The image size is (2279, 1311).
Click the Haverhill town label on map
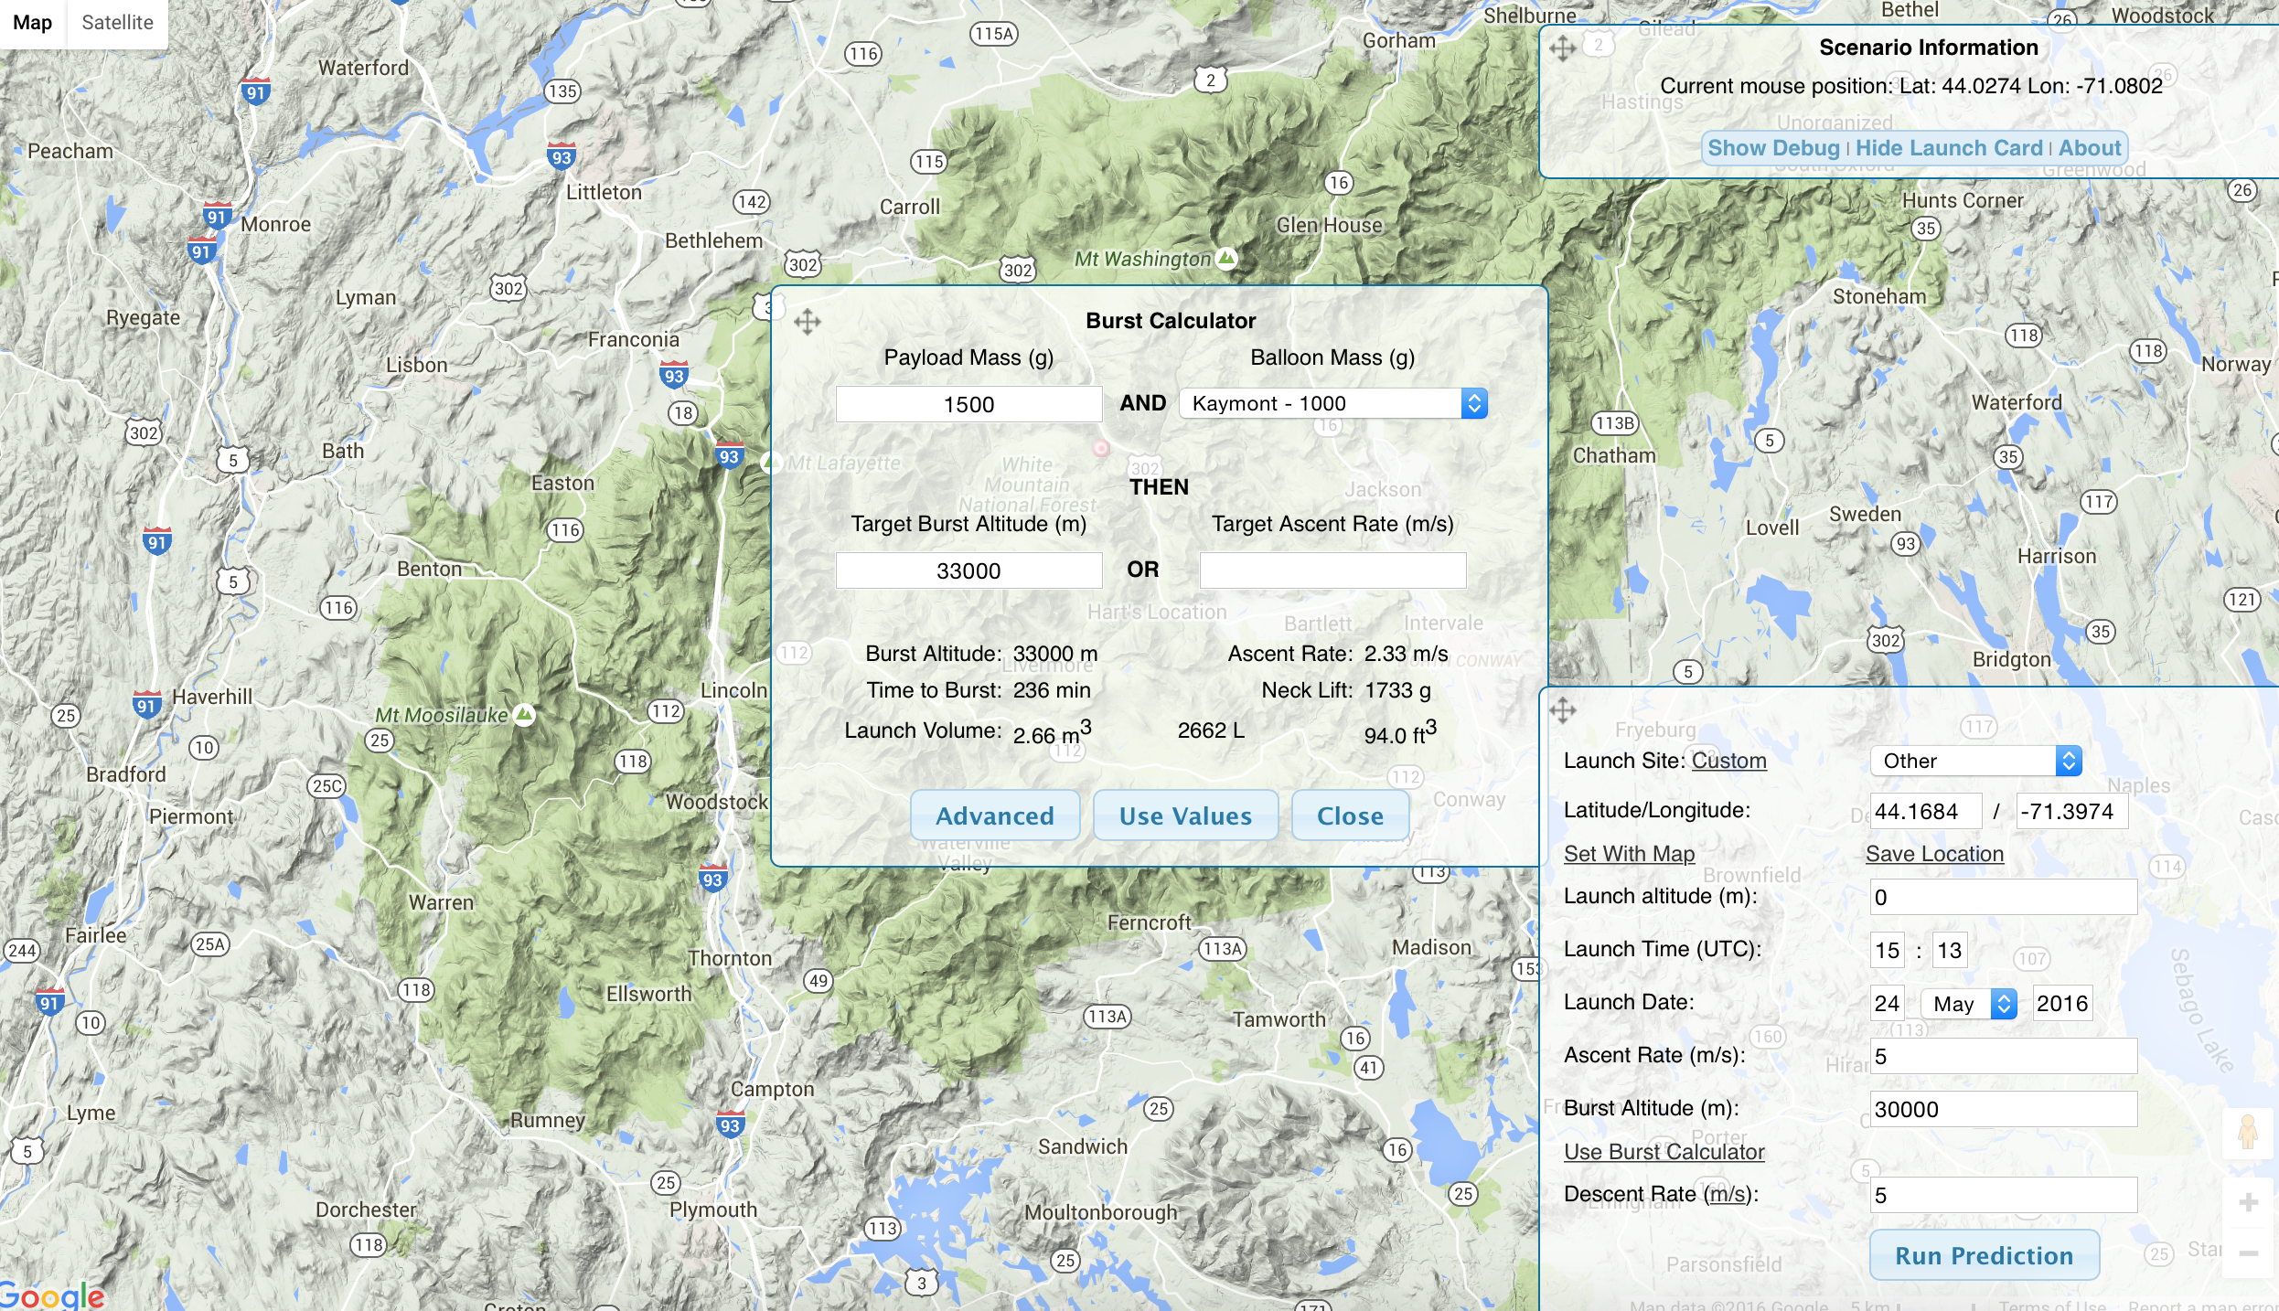point(212,697)
